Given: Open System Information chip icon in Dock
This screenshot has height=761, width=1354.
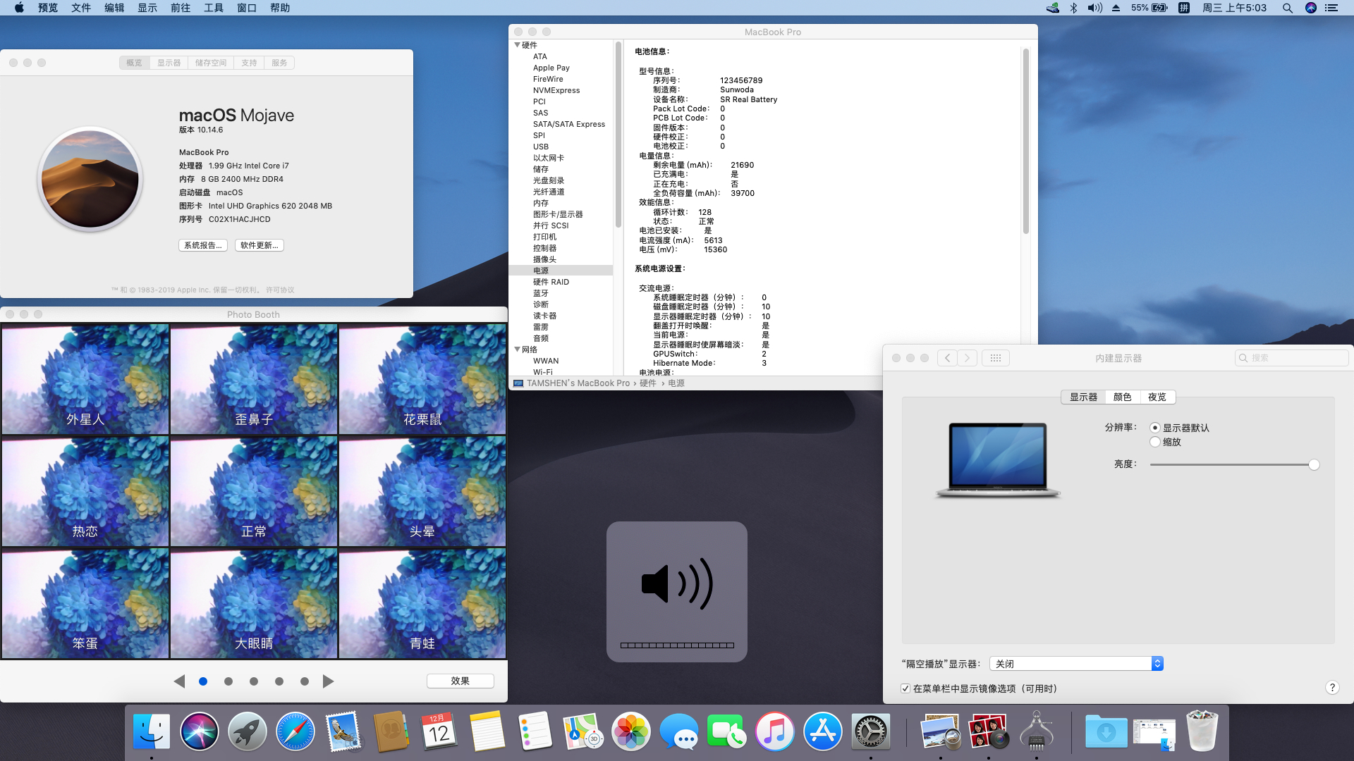Looking at the screenshot, I should 1036,731.
